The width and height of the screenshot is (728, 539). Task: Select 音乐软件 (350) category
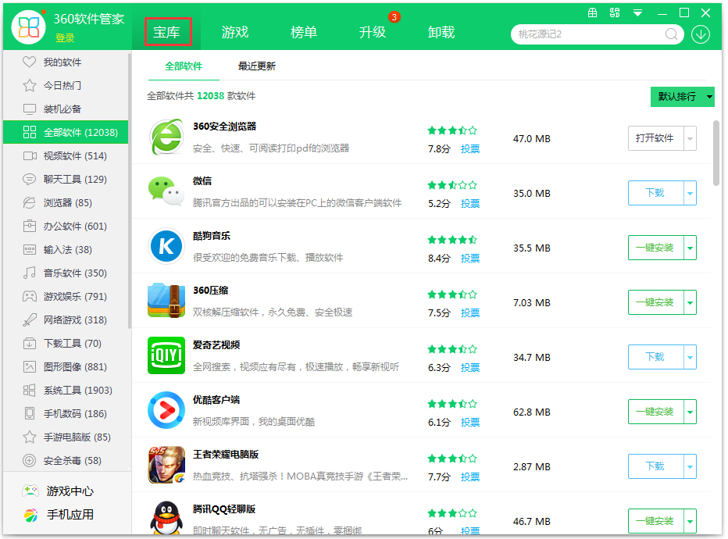(x=66, y=273)
